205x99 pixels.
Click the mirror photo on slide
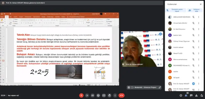click(69, 72)
